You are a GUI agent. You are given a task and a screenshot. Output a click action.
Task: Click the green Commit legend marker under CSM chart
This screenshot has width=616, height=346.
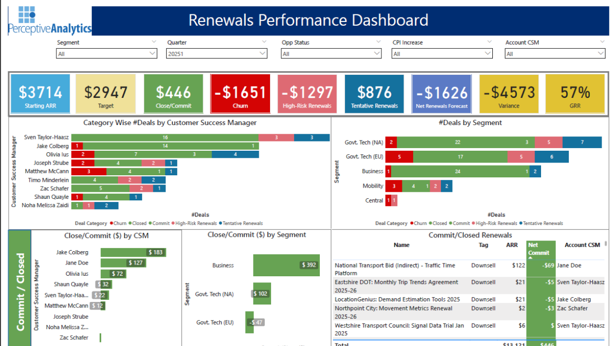coord(150,222)
